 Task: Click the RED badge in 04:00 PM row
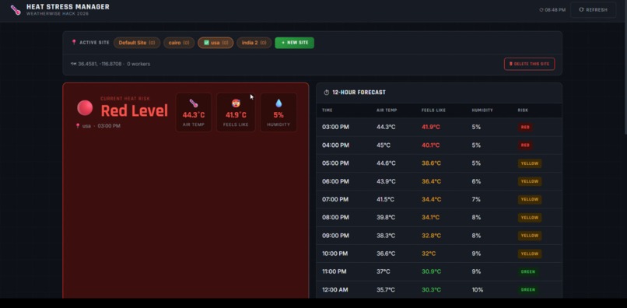tap(525, 145)
